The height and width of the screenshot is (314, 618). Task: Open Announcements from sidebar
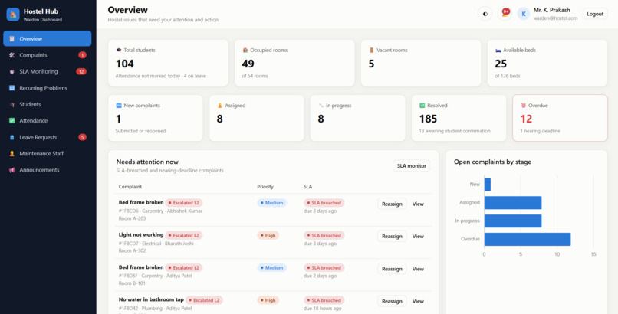(48, 170)
